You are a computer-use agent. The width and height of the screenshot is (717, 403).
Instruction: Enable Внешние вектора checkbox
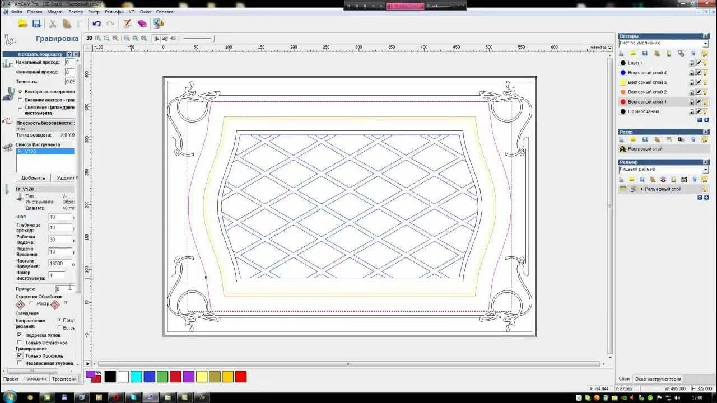20,100
